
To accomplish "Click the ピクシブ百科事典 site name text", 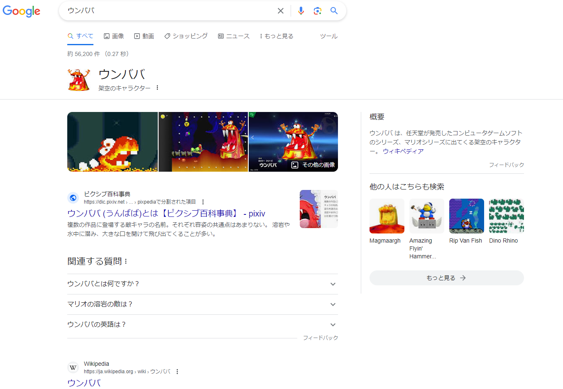I will [107, 194].
